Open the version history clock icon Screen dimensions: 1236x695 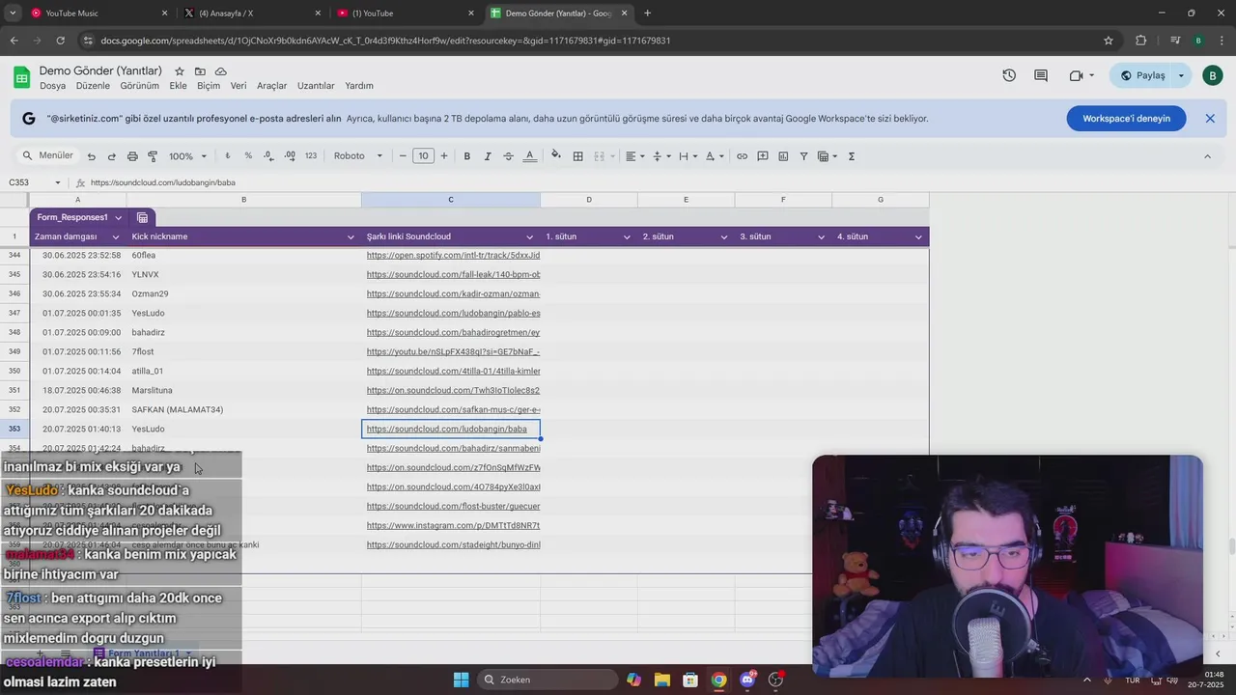[x=1009, y=75]
